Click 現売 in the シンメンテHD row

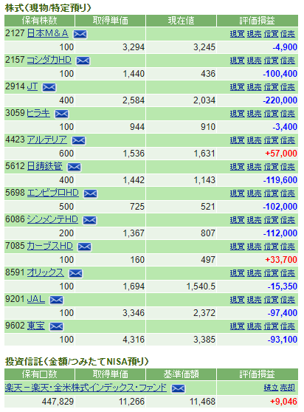pos(254,220)
